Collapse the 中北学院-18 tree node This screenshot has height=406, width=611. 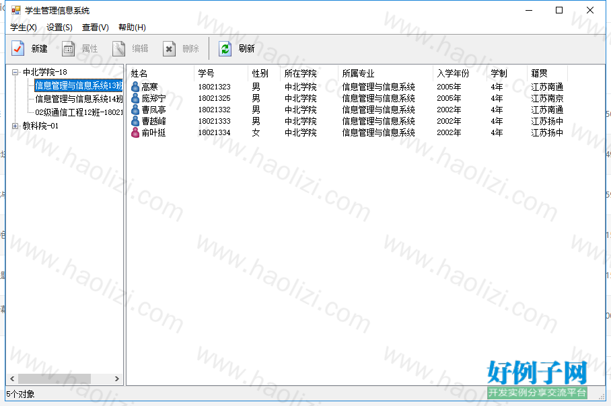click(x=15, y=72)
